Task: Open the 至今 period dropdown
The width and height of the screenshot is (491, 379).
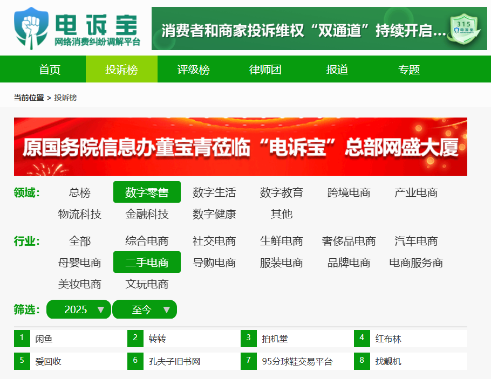Action: pyautogui.click(x=145, y=309)
